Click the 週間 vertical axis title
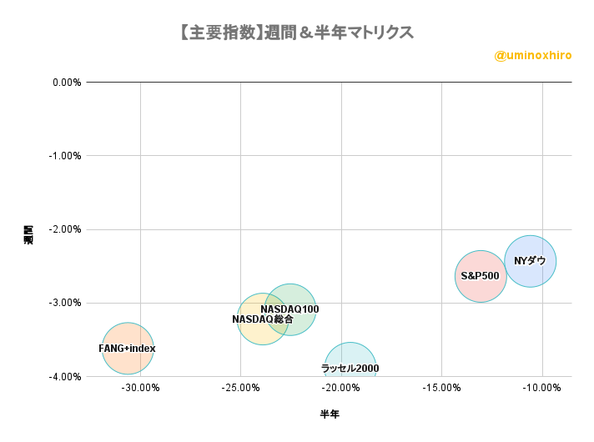 click(28, 235)
